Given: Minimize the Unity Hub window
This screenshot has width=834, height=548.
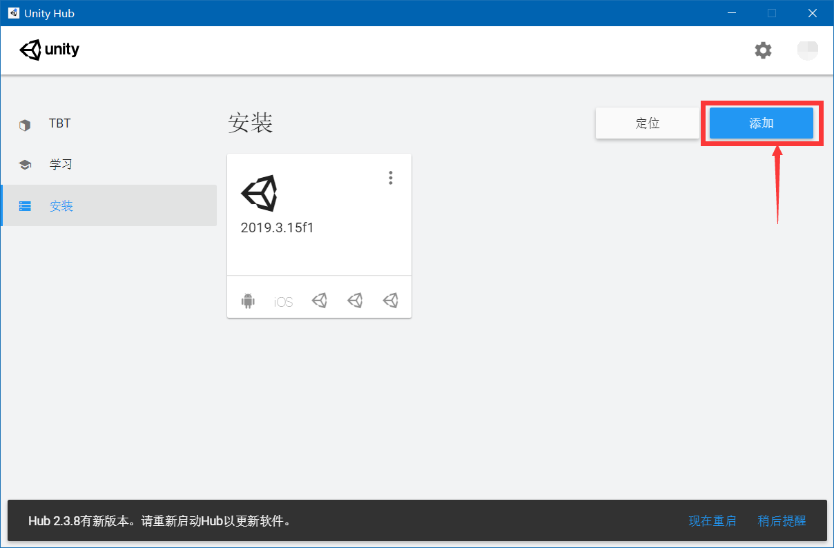Looking at the screenshot, I should click(x=733, y=13).
